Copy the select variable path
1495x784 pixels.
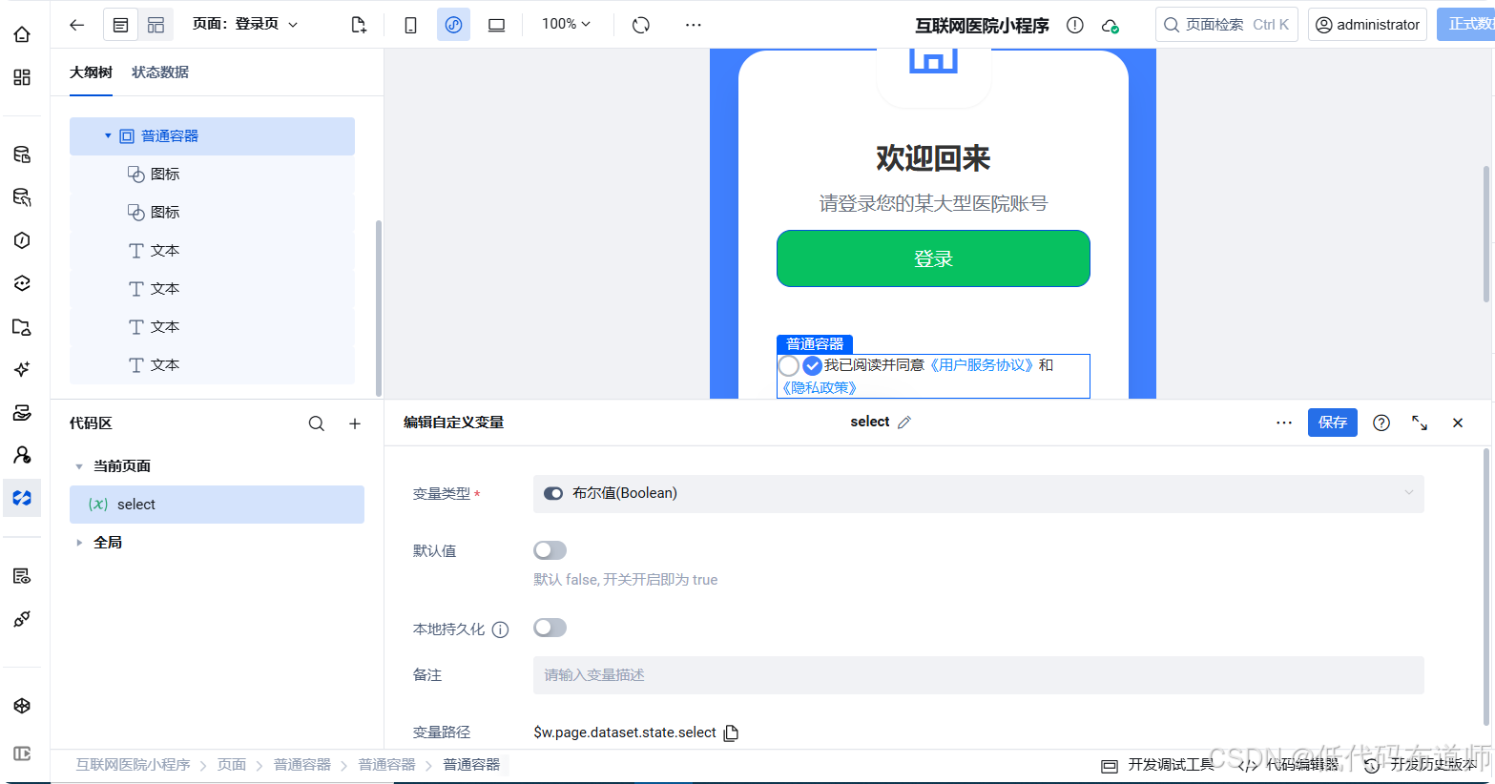(731, 732)
